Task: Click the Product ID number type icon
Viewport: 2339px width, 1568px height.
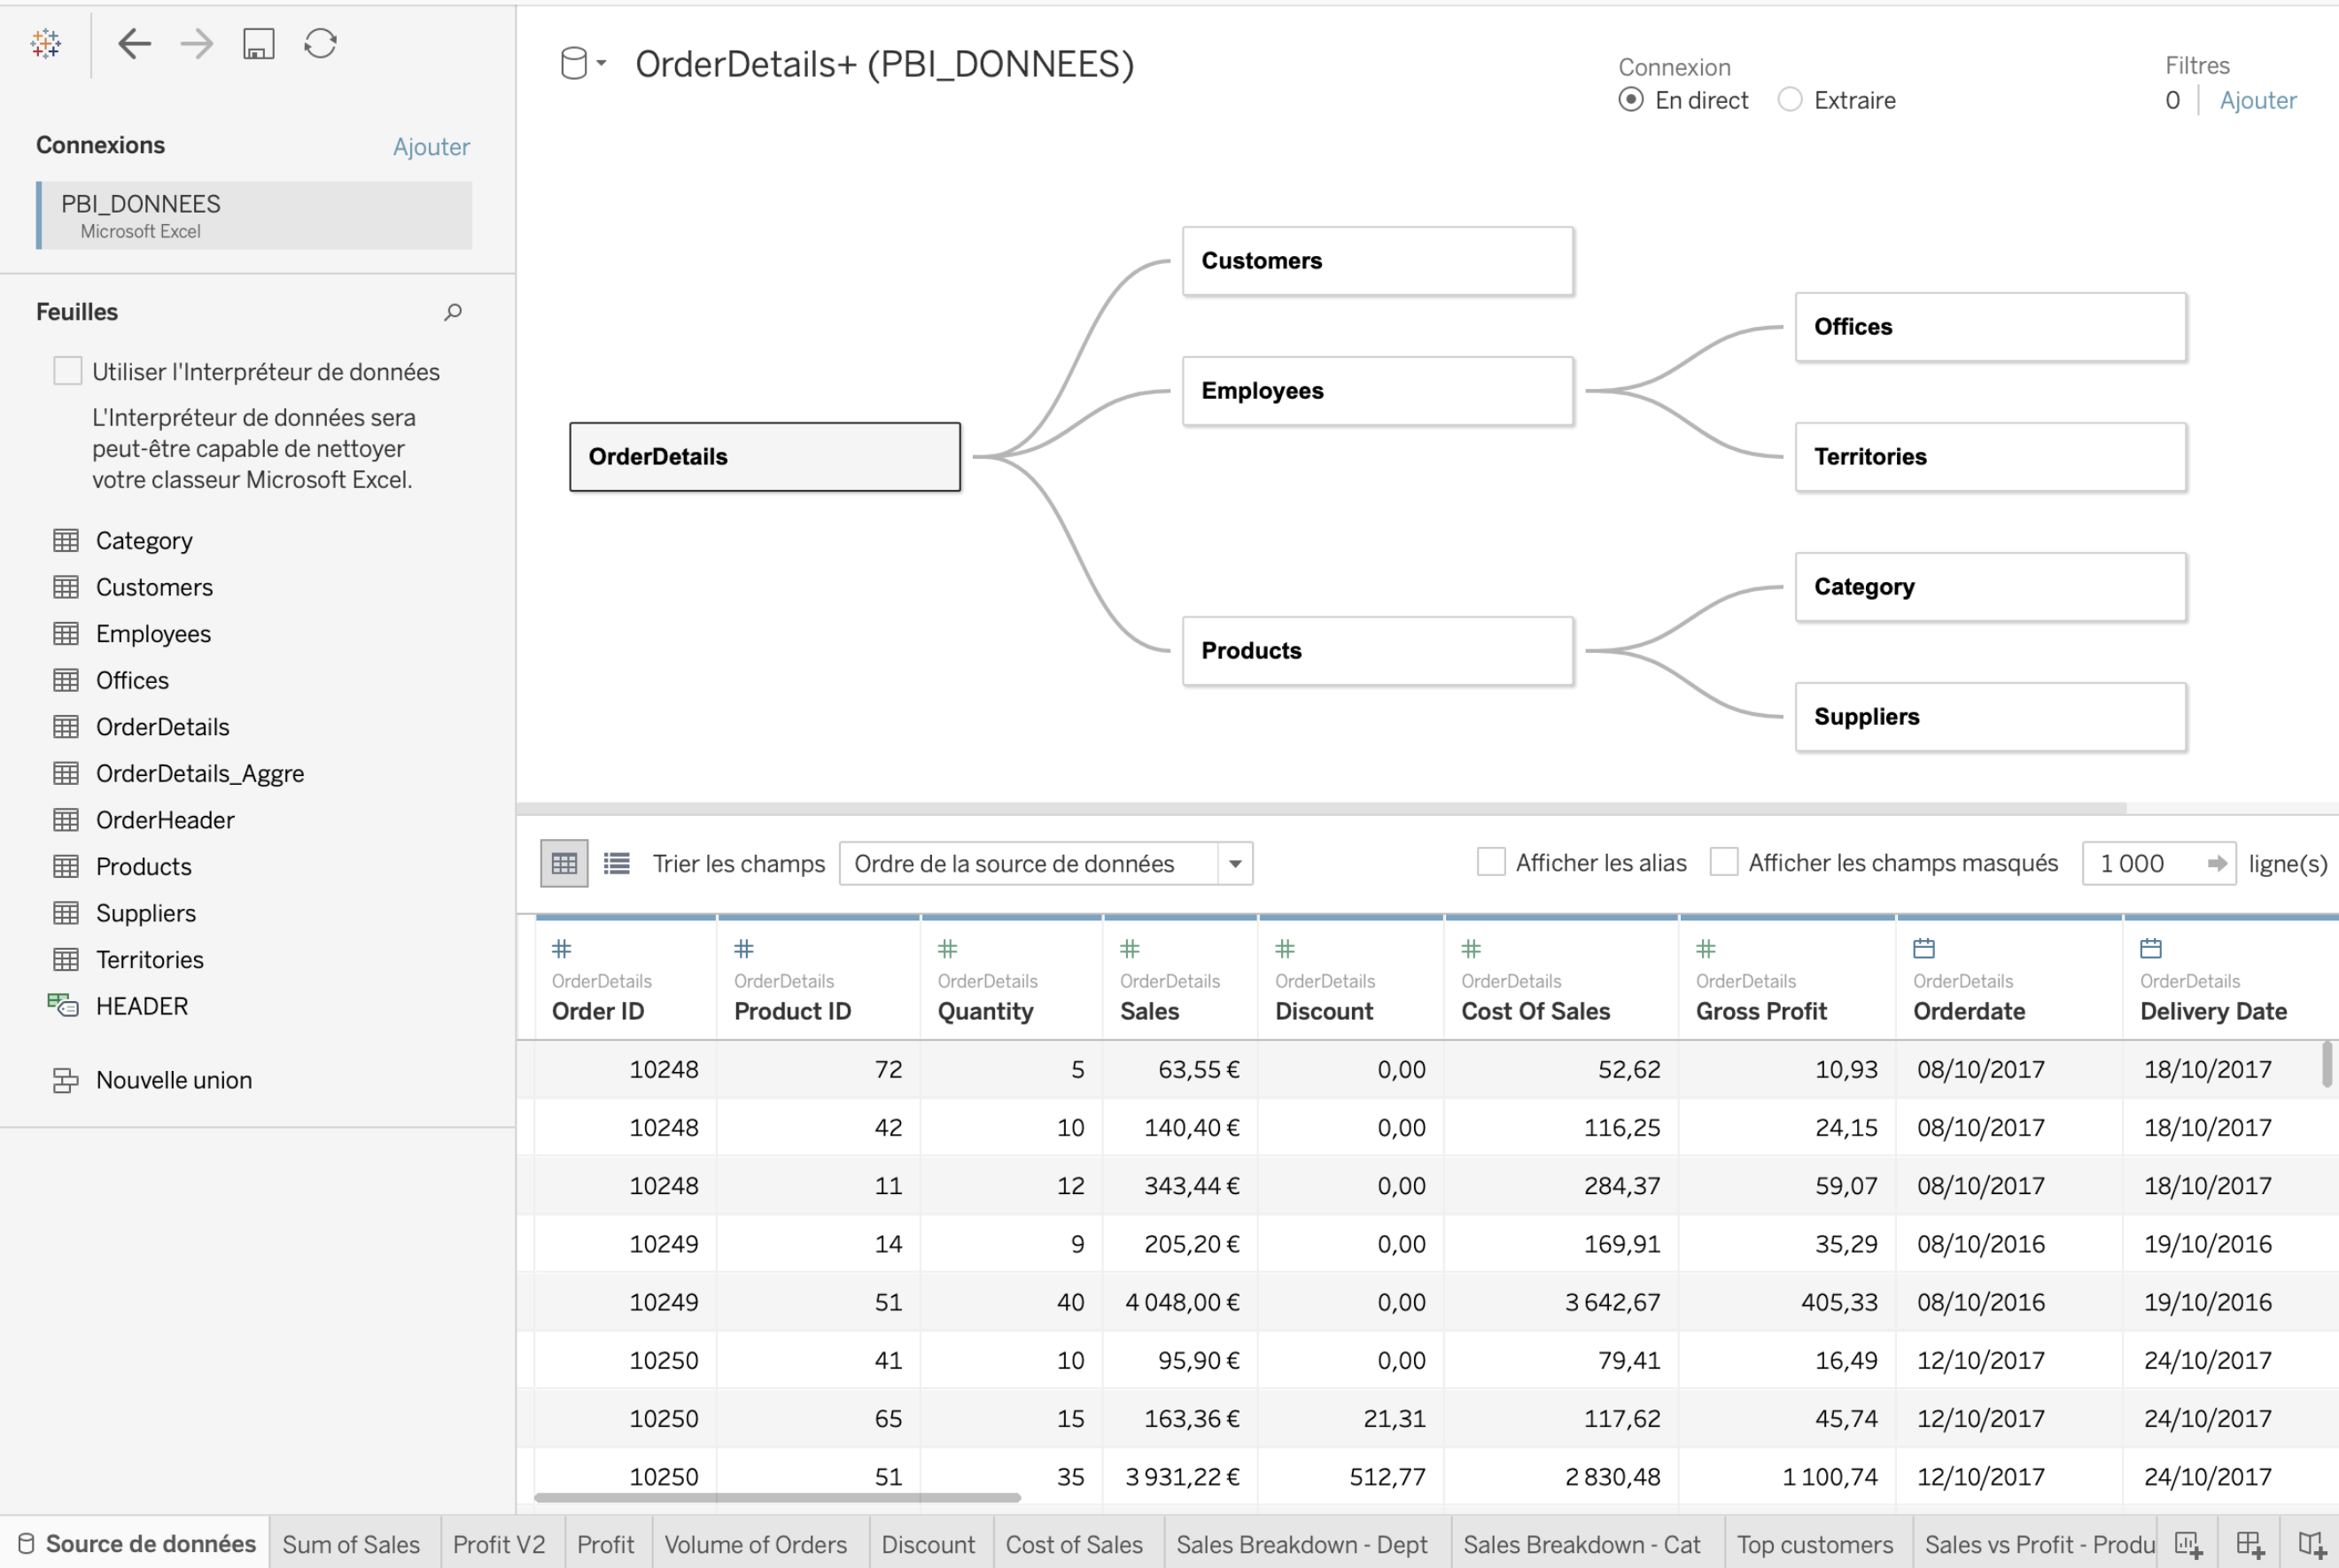Action: (744, 948)
